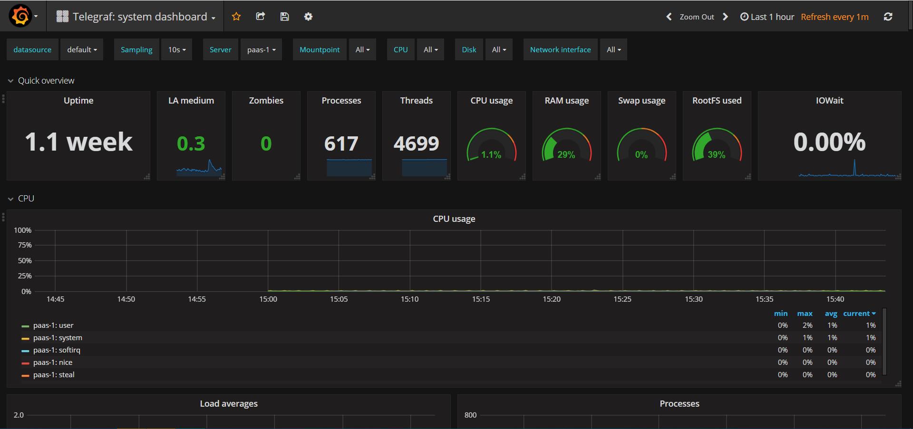
Task: Toggle the paas-1: nice legend series
Action: (53, 362)
